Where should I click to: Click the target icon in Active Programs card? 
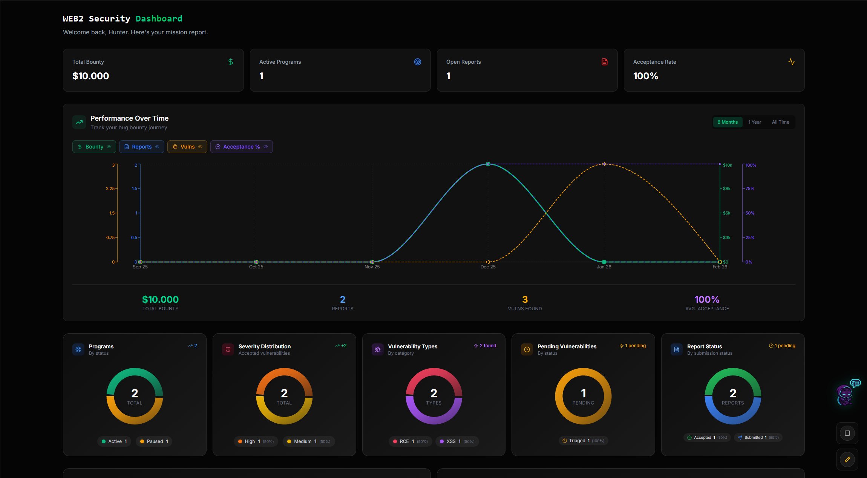(417, 62)
